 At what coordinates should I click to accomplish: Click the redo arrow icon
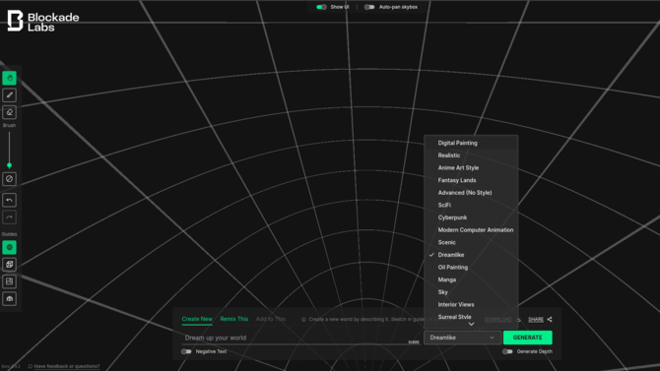[9, 217]
